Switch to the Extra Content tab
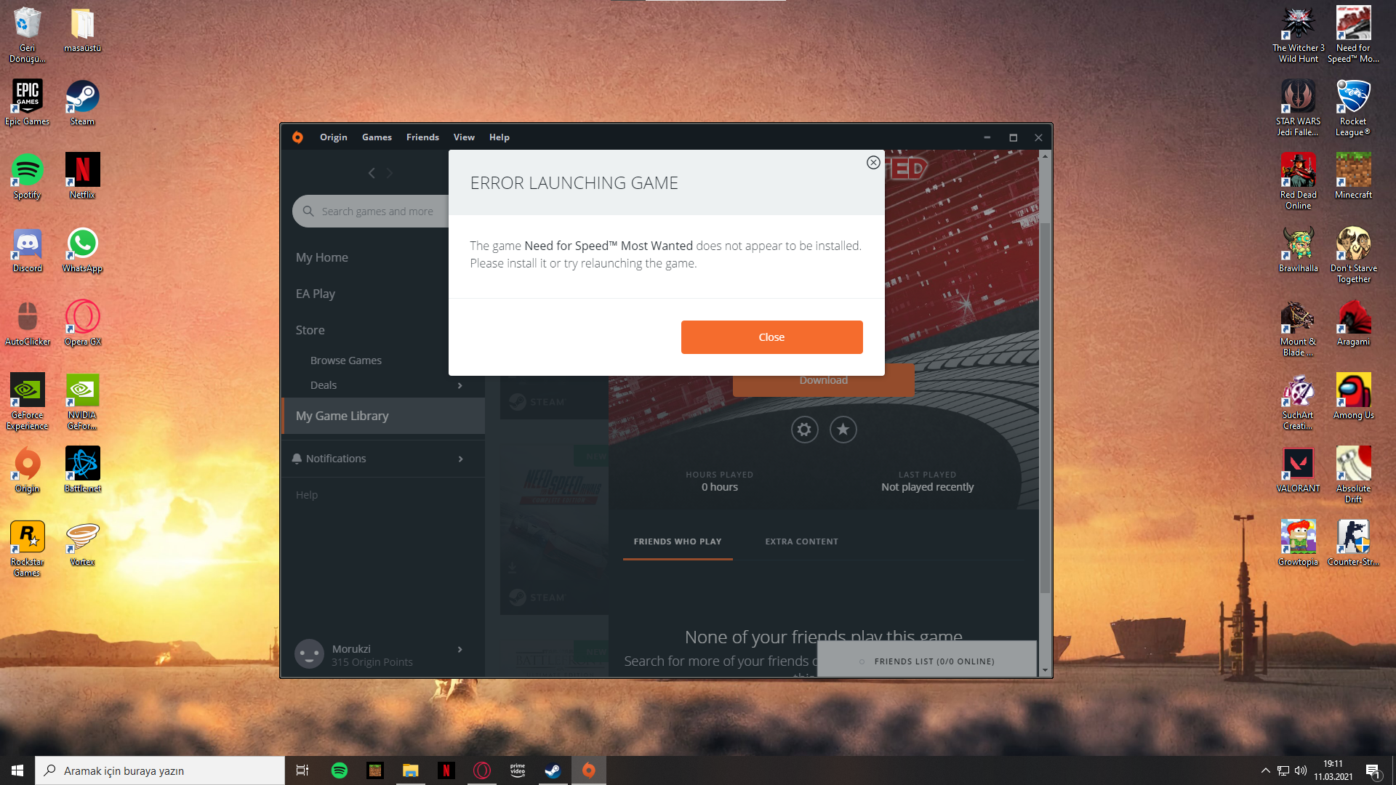 click(801, 542)
